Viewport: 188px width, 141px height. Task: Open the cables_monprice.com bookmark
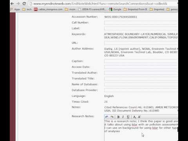48,9
